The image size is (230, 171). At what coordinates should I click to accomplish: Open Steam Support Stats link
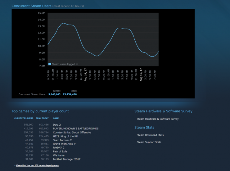coord(149,142)
